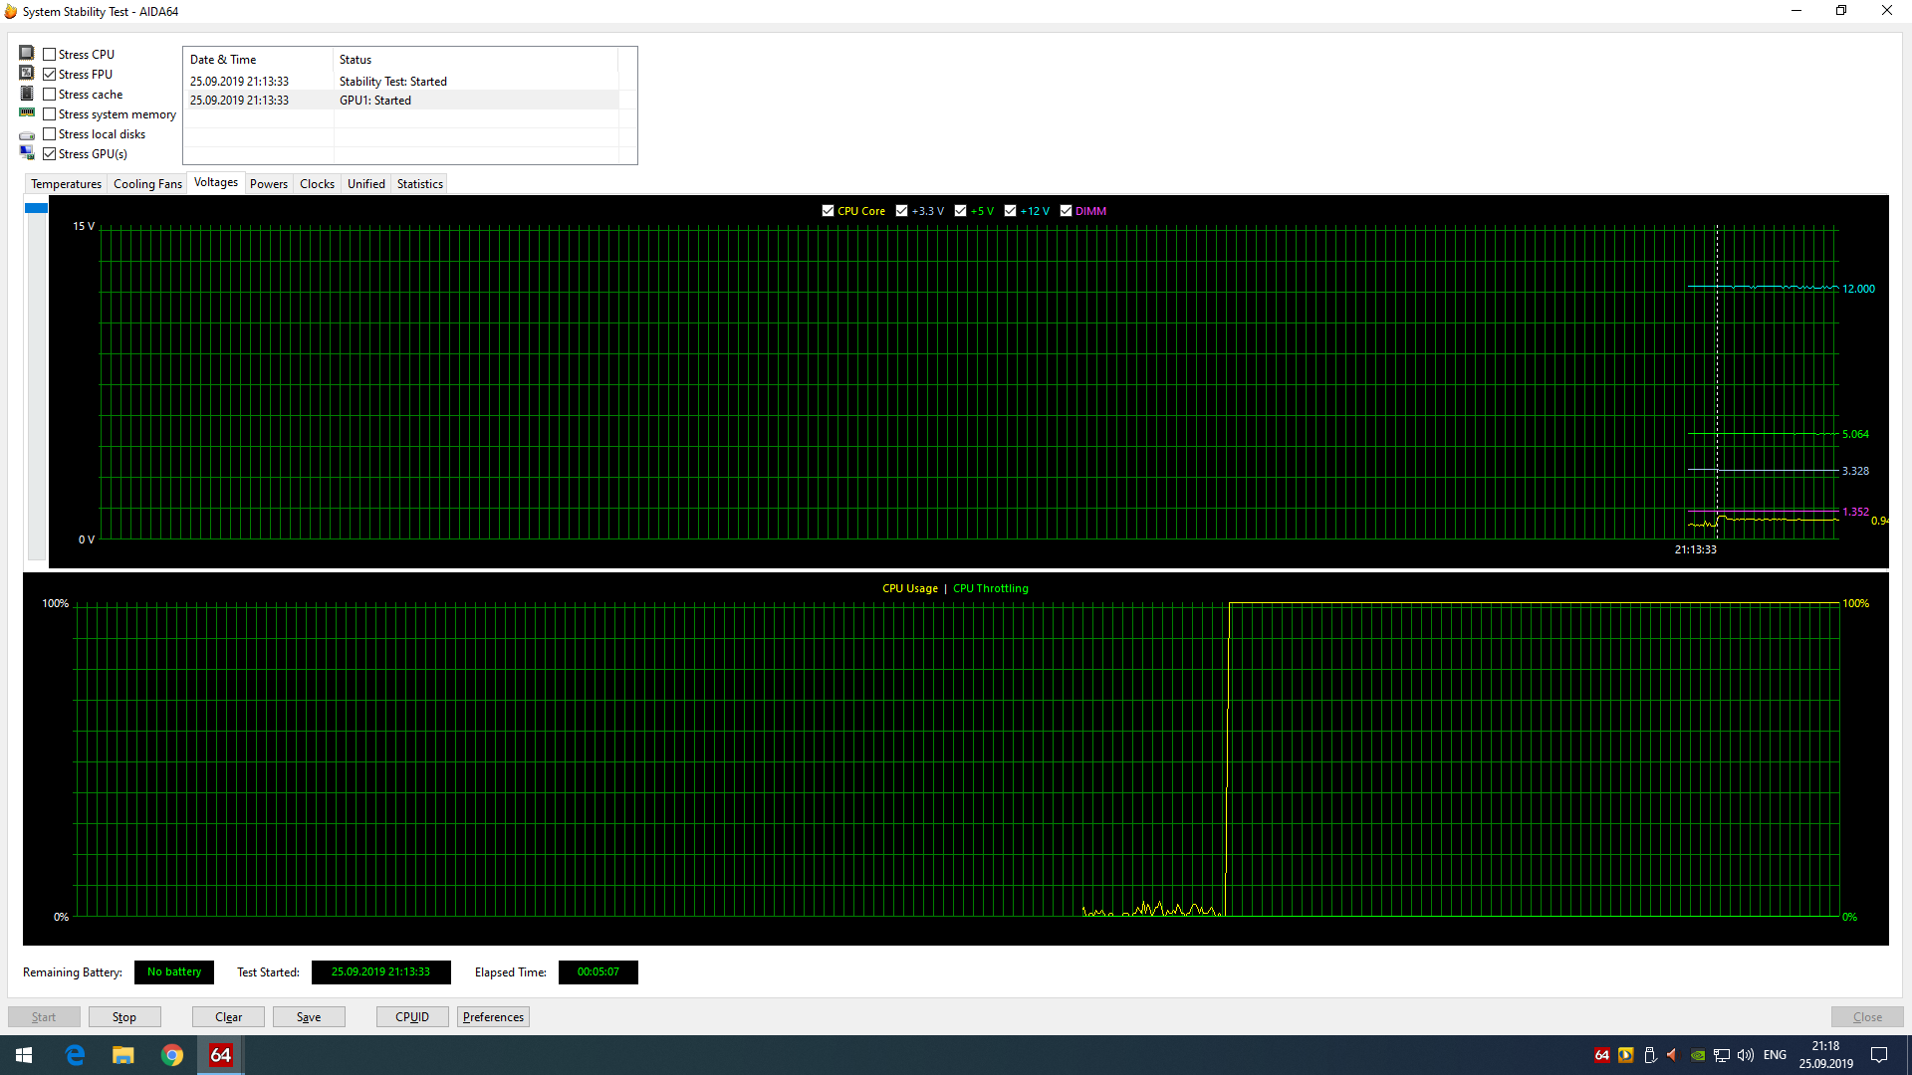Enable the Stress CPU checkbox
This screenshot has width=1912, height=1075.
pyautogui.click(x=50, y=55)
